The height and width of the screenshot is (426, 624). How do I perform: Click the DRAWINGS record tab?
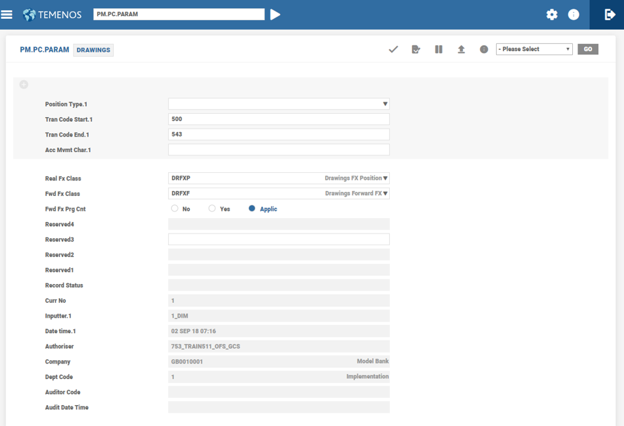[x=94, y=50]
